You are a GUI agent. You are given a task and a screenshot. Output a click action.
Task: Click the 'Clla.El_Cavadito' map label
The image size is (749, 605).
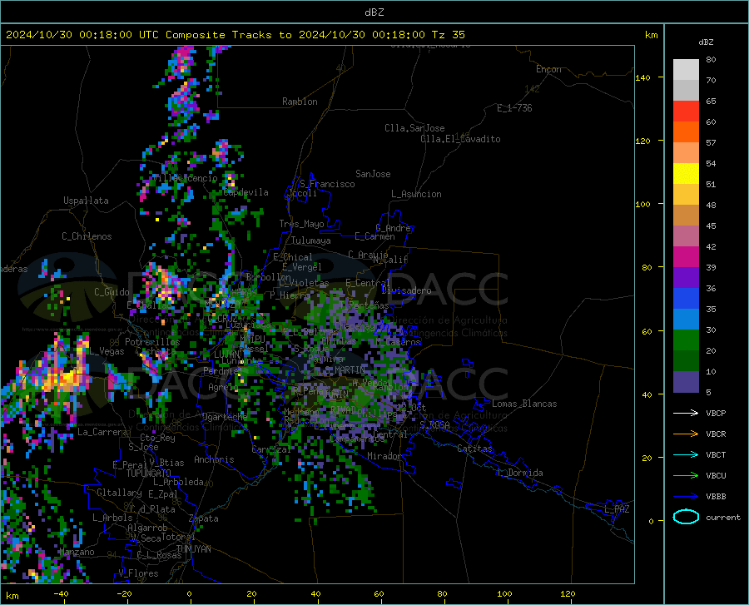[460, 139]
